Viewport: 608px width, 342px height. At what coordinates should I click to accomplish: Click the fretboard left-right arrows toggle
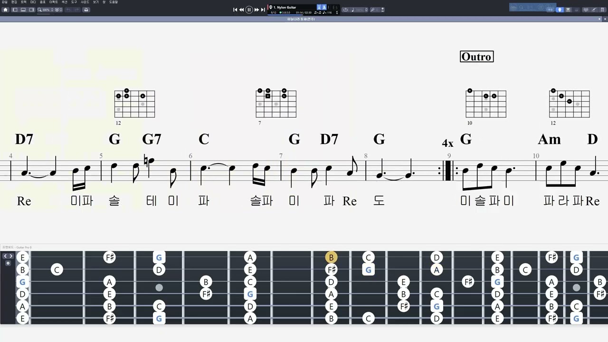(8, 256)
